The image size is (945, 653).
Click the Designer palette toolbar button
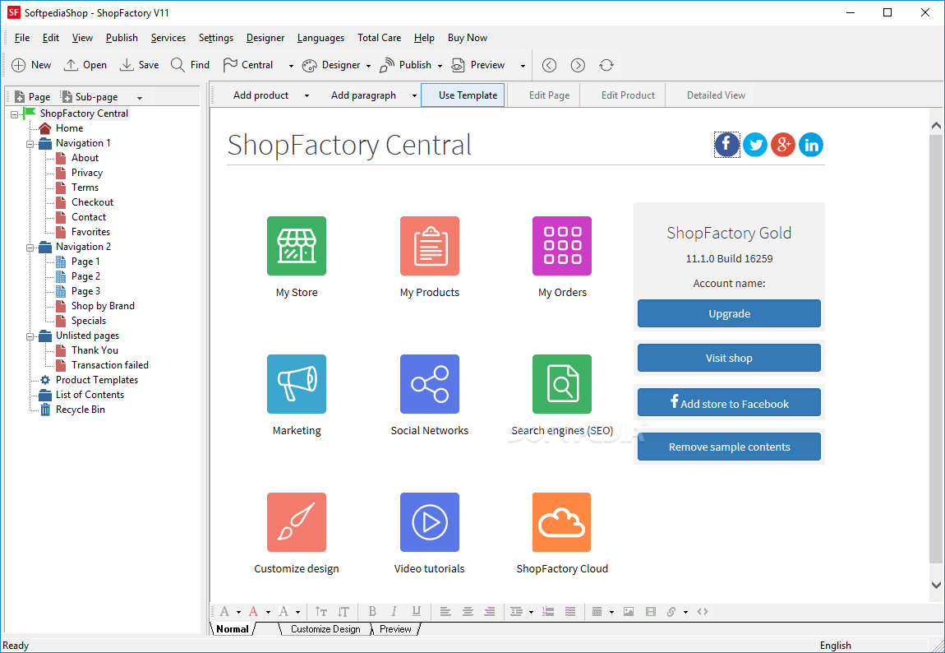click(x=331, y=65)
